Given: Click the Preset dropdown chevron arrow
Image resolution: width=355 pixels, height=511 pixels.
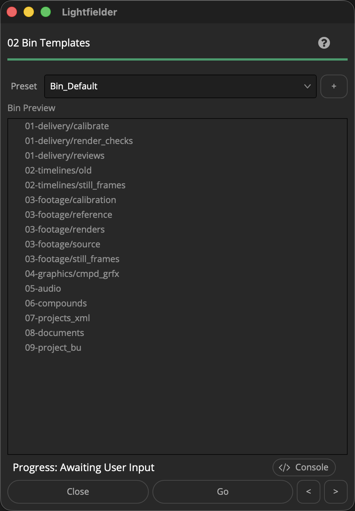Looking at the screenshot, I should tap(307, 86).
